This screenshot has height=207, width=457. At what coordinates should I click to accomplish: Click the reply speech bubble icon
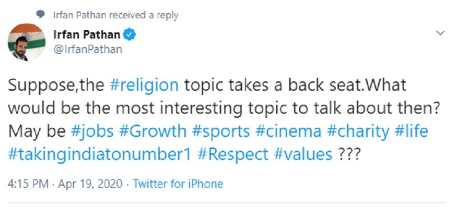tap(41, 14)
